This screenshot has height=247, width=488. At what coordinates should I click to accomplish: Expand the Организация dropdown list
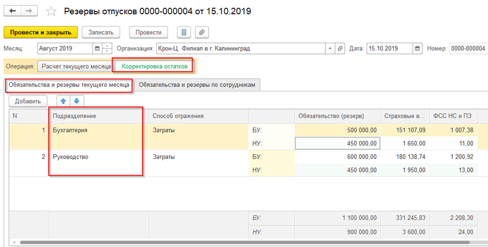[330, 49]
